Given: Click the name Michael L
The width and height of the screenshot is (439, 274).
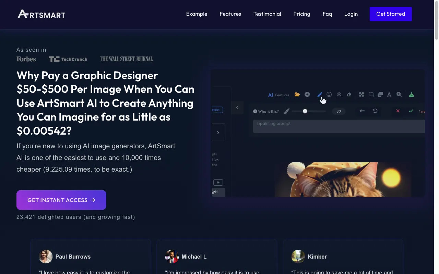Looking at the screenshot, I should click(194, 257).
